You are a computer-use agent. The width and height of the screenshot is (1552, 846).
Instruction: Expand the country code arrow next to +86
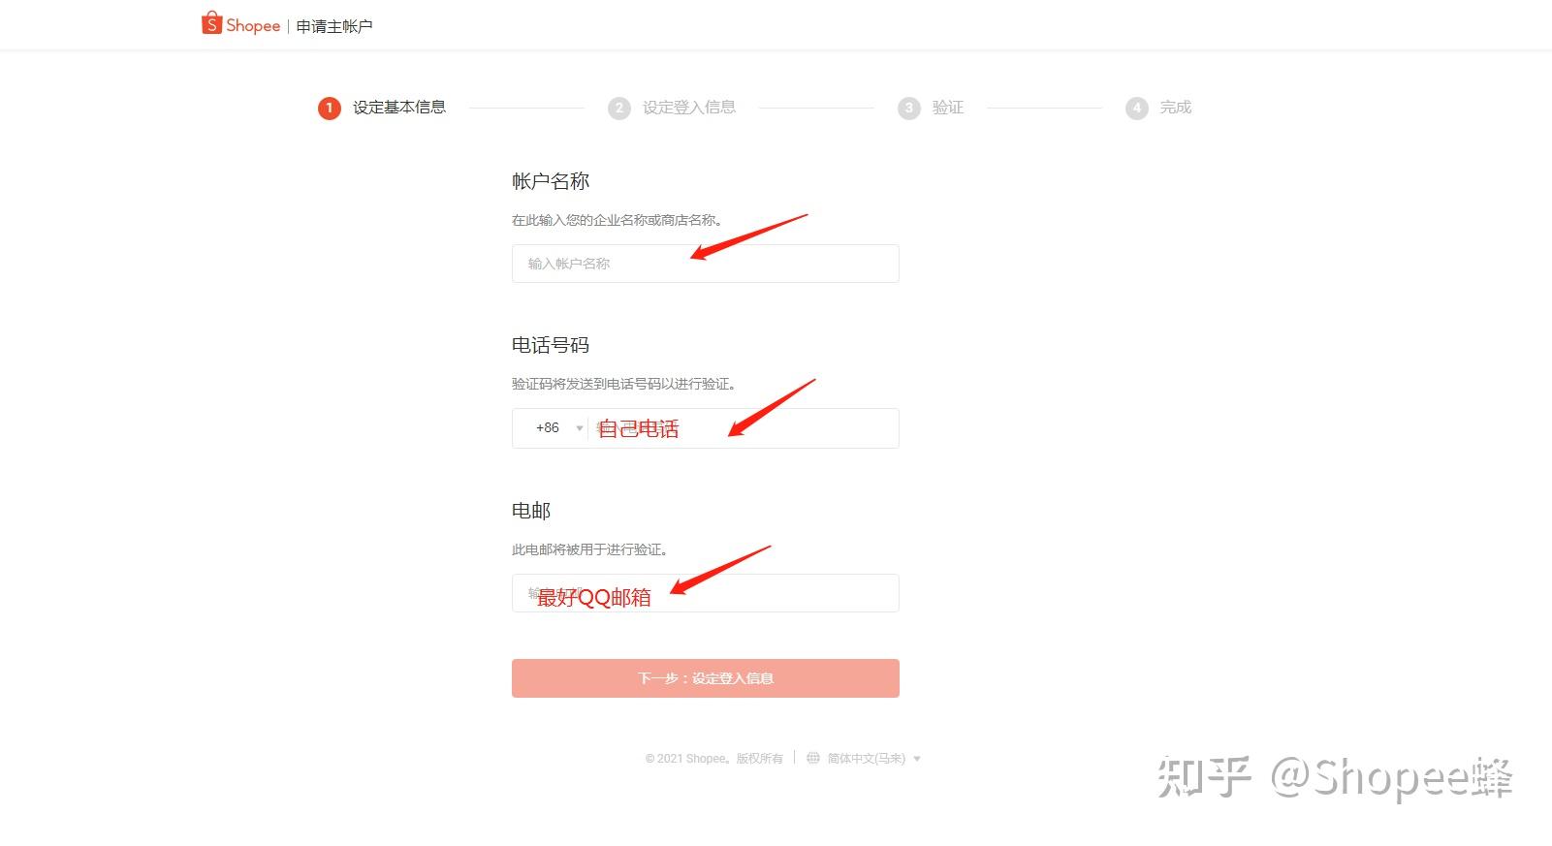pyautogui.click(x=580, y=428)
